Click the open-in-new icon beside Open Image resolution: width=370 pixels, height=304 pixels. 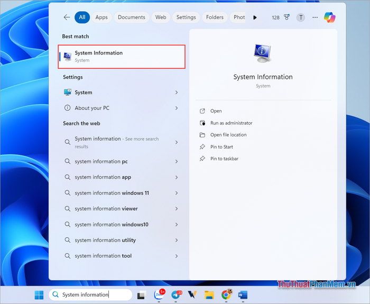(202, 111)
